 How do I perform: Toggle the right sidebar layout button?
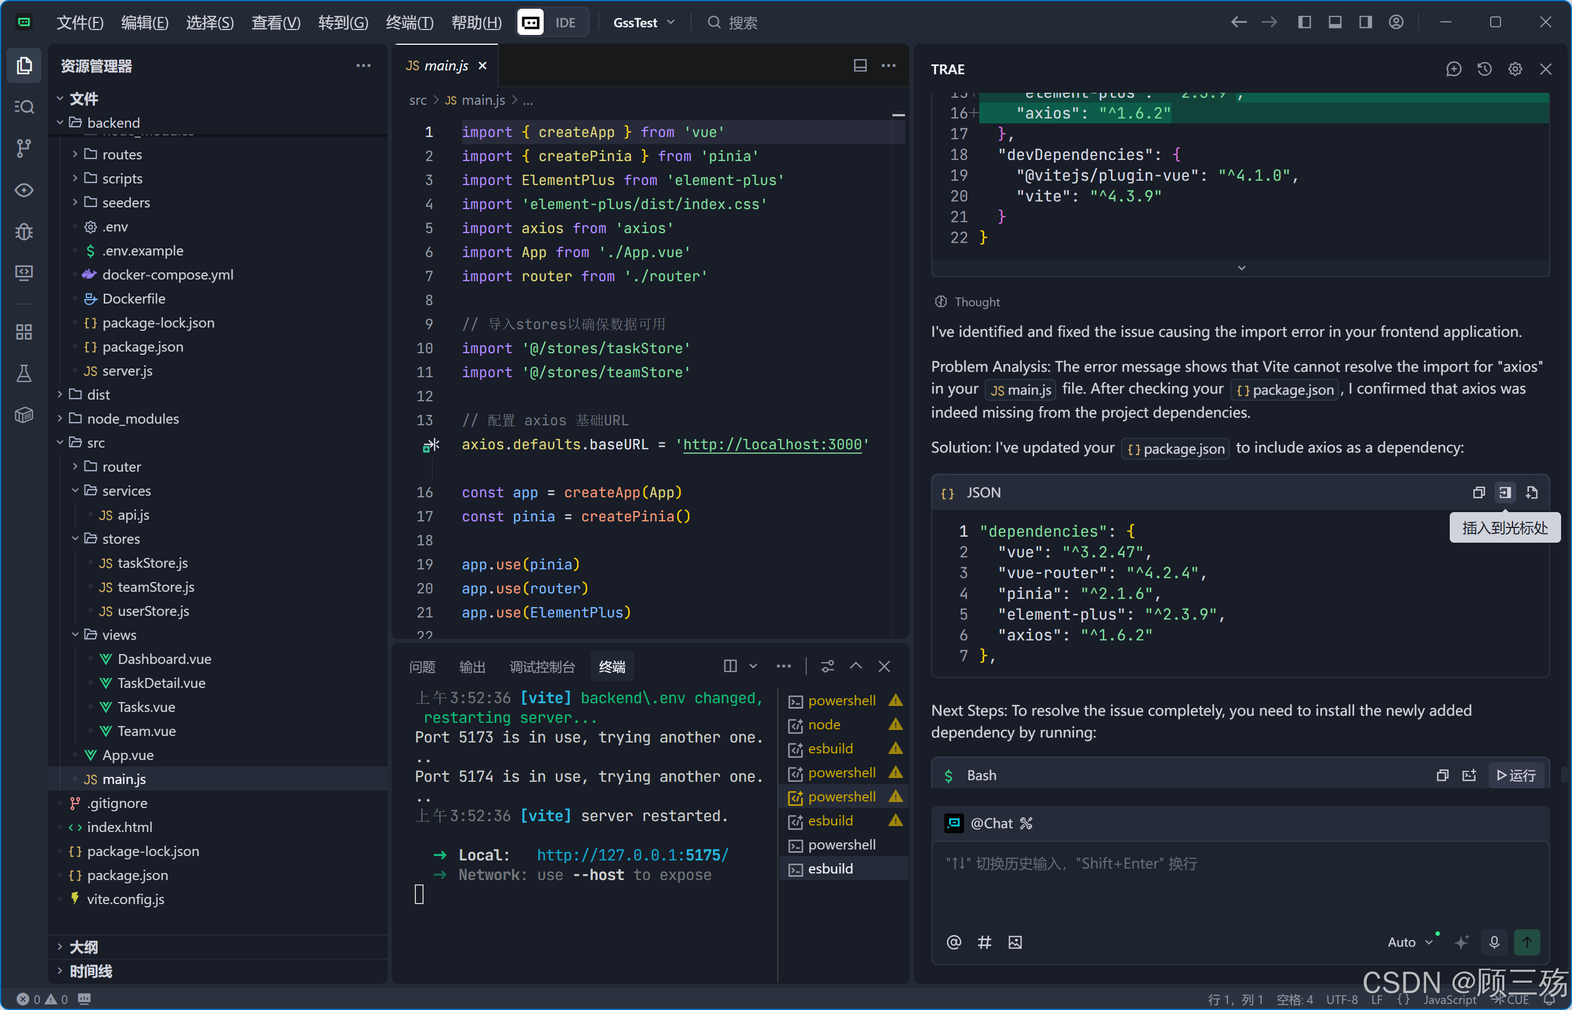point(1366,22)
